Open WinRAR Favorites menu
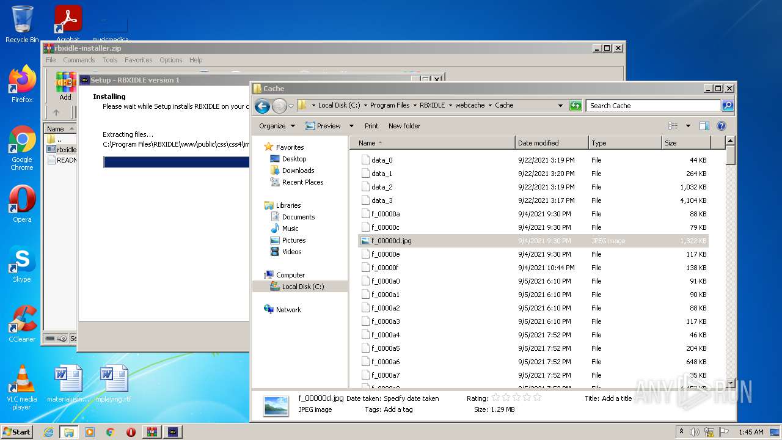 coord(139,60)
